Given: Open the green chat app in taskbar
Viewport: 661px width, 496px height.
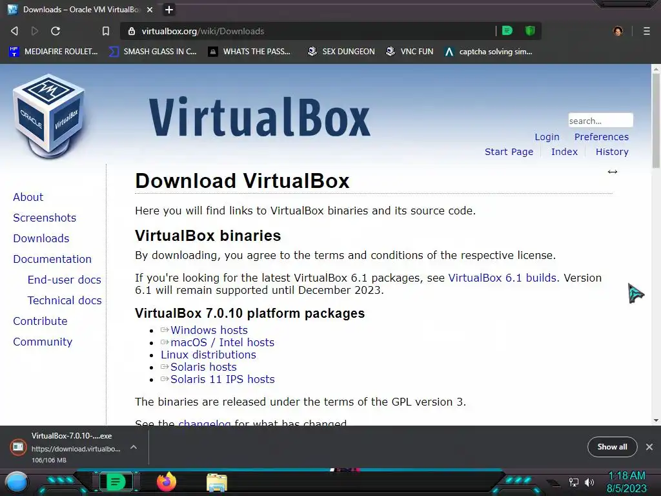Looking at the screenshot, I should click(116, 482).
